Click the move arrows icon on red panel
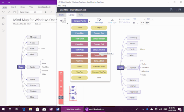This screenshot has width=184, height=112. (61, 91)
